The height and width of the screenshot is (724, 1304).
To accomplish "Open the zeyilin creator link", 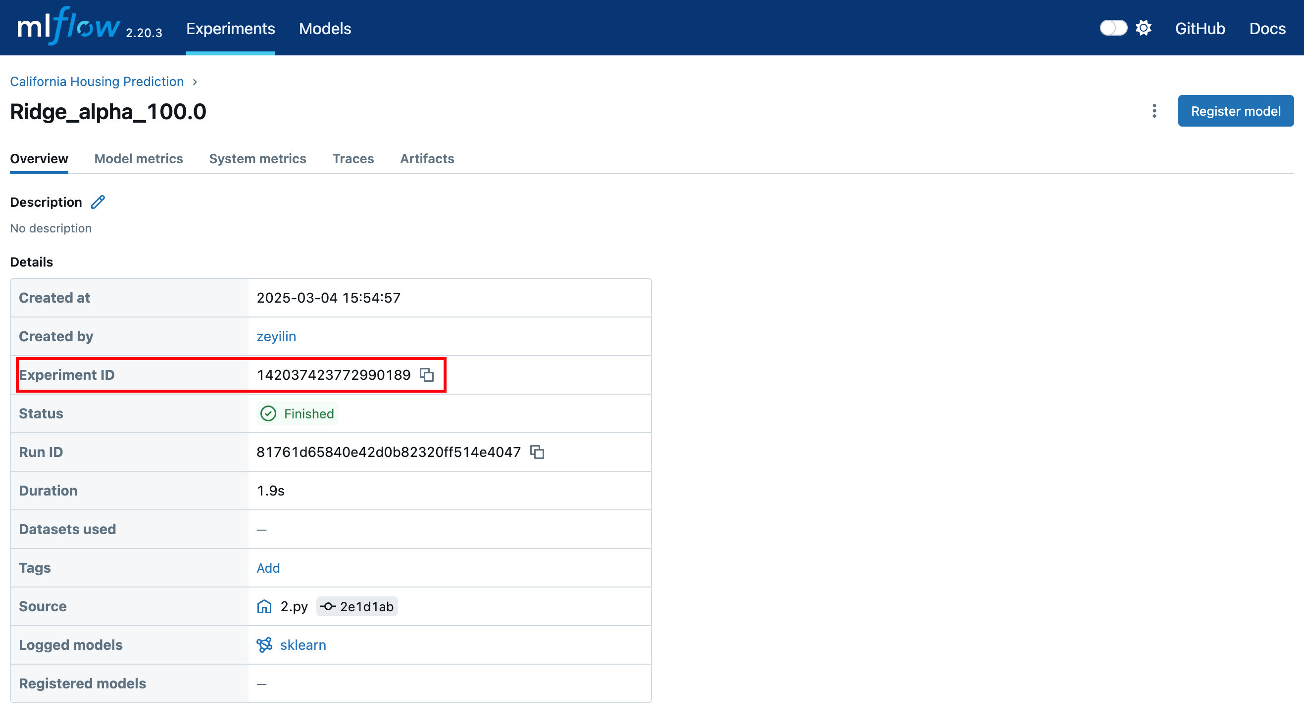I will [276, 336].
